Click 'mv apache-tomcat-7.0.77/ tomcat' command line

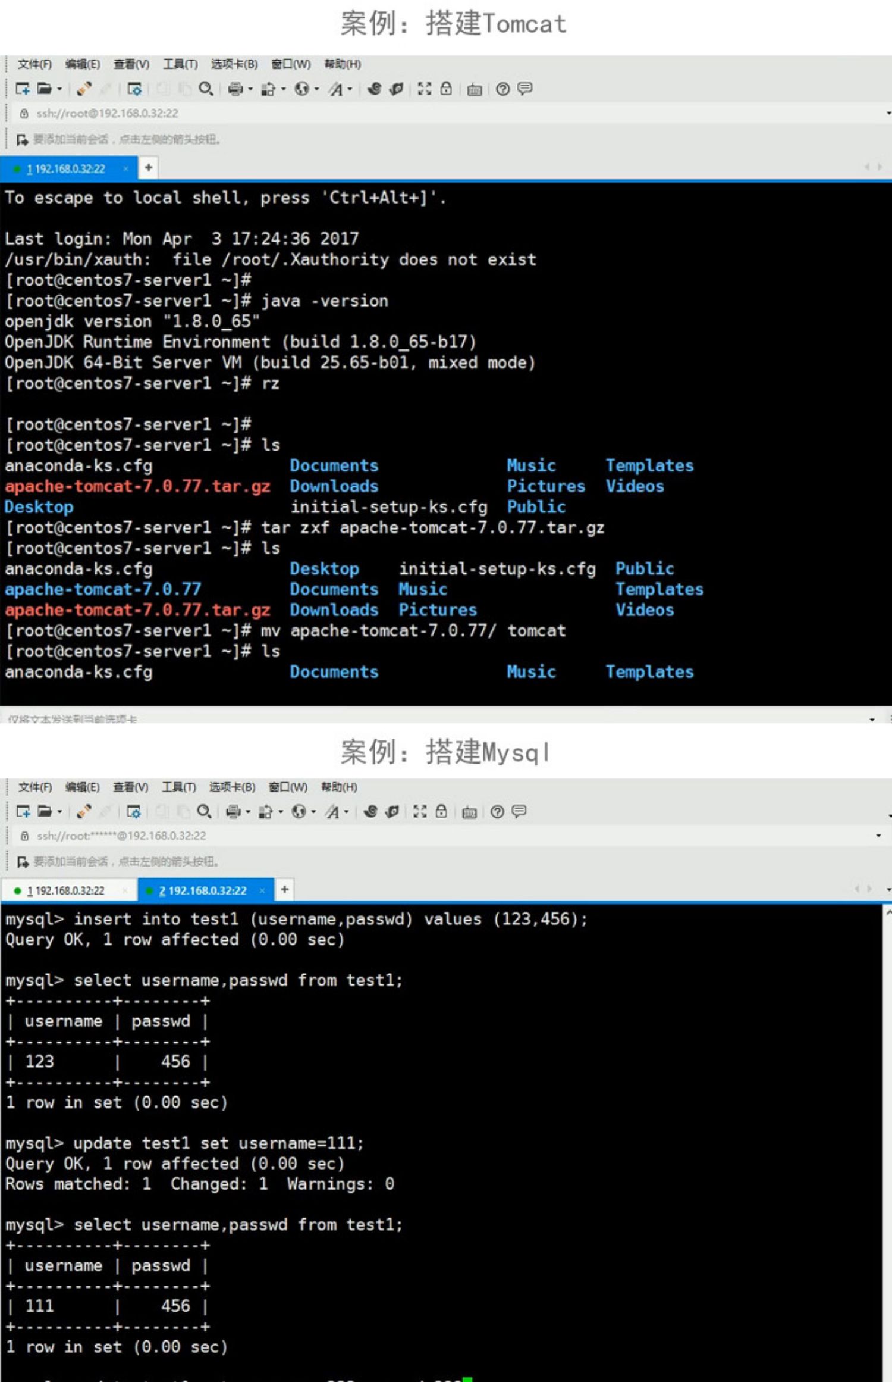point(285,630)
